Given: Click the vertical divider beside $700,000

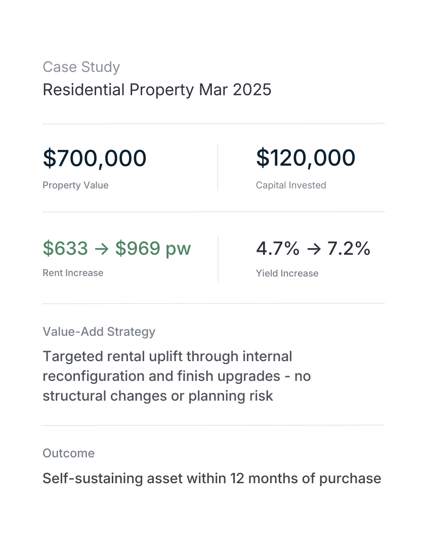Looking at the screenshot, I should (x=218, y=168).
